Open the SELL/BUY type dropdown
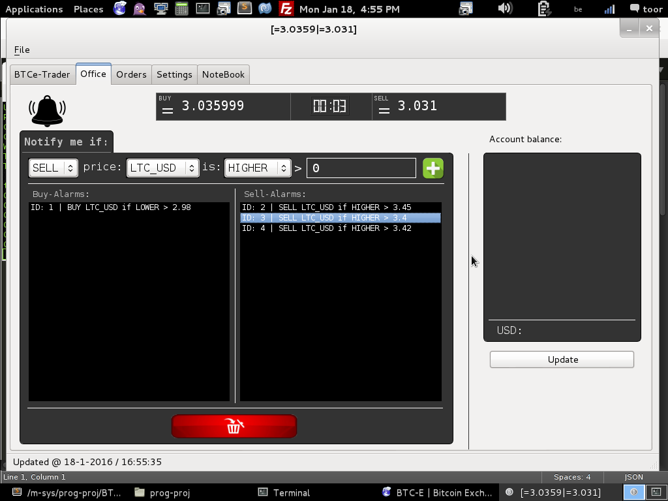The image size is (668, 501). point(53,168)
